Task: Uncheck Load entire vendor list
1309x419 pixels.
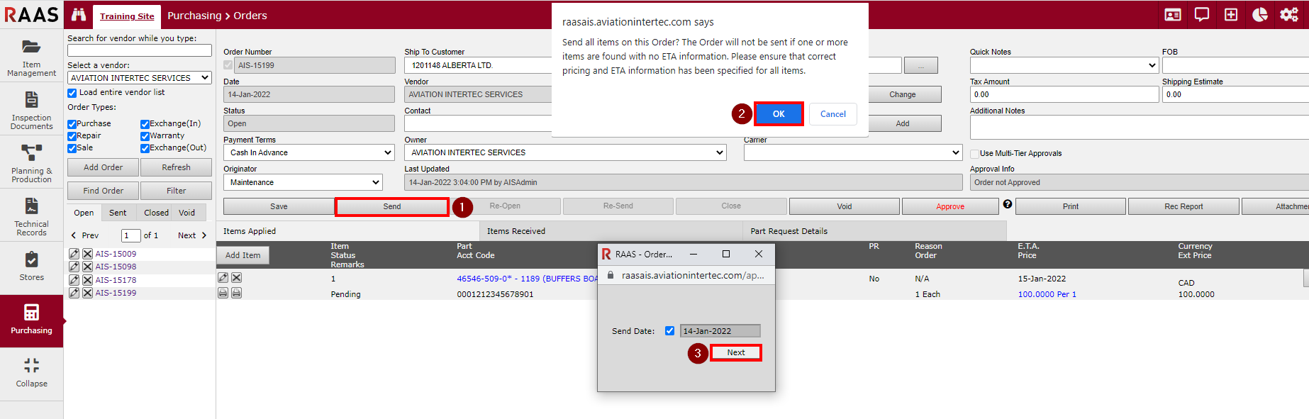Action: (72, 93)
